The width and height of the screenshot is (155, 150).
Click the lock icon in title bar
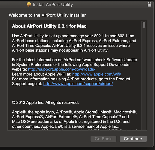[x=149, y=4]
